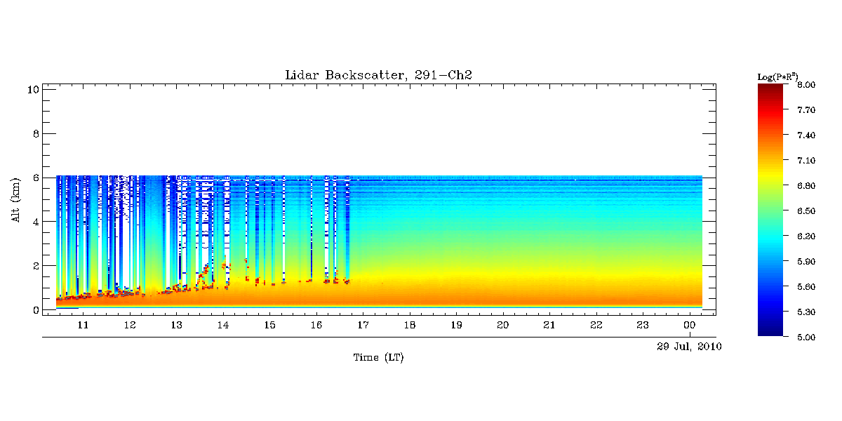This screenshot has width=842, height=421.
Task: Click time axis tick label 20
Action: coord(502,326)
